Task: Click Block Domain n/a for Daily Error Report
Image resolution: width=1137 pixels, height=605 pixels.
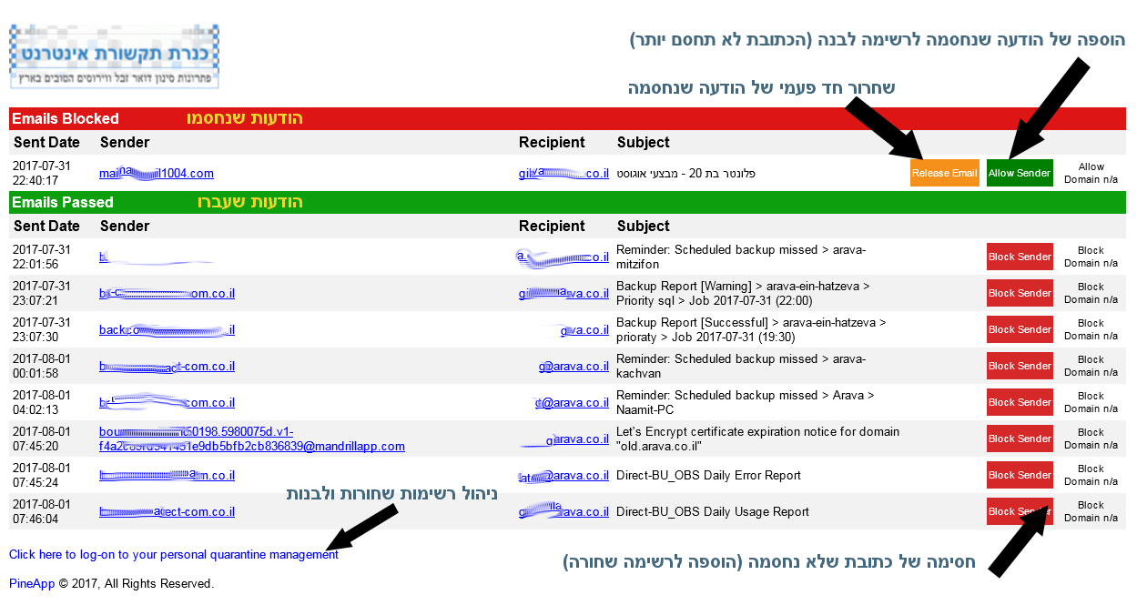Action: point(1091,475)
